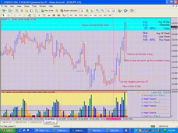This screenshot has height=133, width=178.
Task: Open the Market Watch window icon
Action: coord(17,10)
